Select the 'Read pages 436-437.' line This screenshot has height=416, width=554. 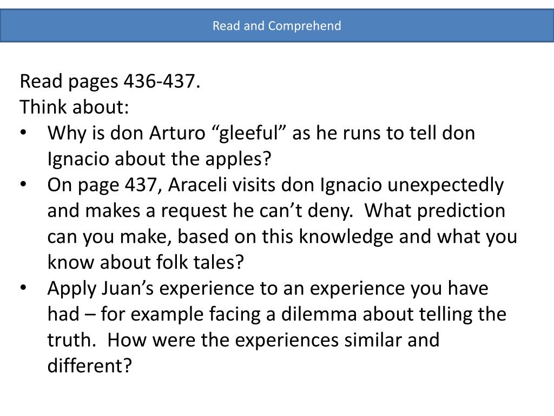(110, 81)
